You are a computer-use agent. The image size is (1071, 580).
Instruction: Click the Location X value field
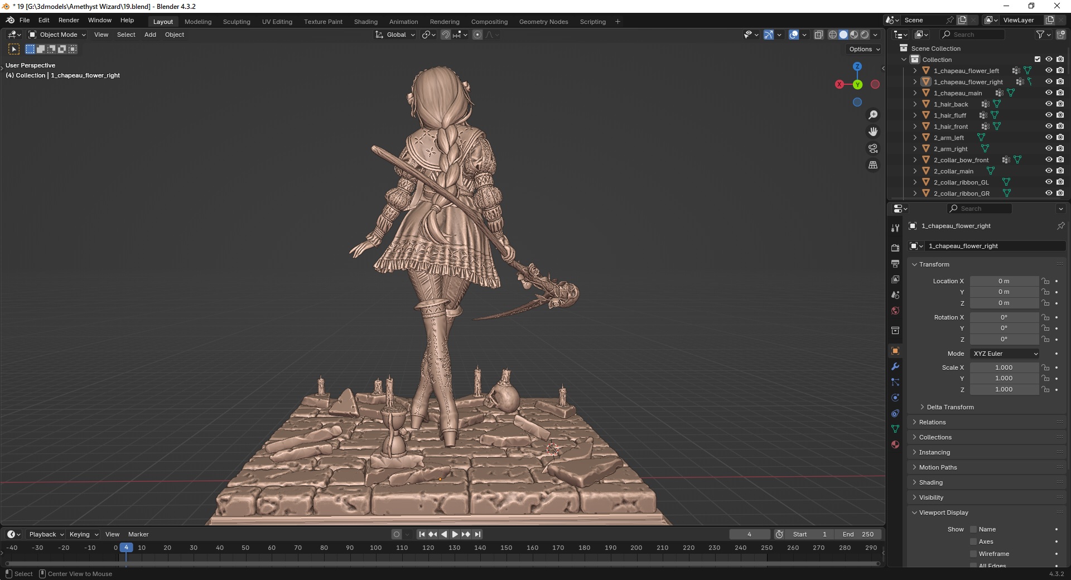coord(1004,281)
